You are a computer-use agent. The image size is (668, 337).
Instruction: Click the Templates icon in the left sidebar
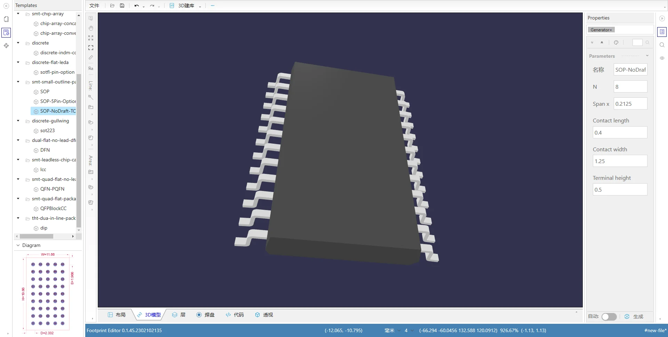pos(6,32)
